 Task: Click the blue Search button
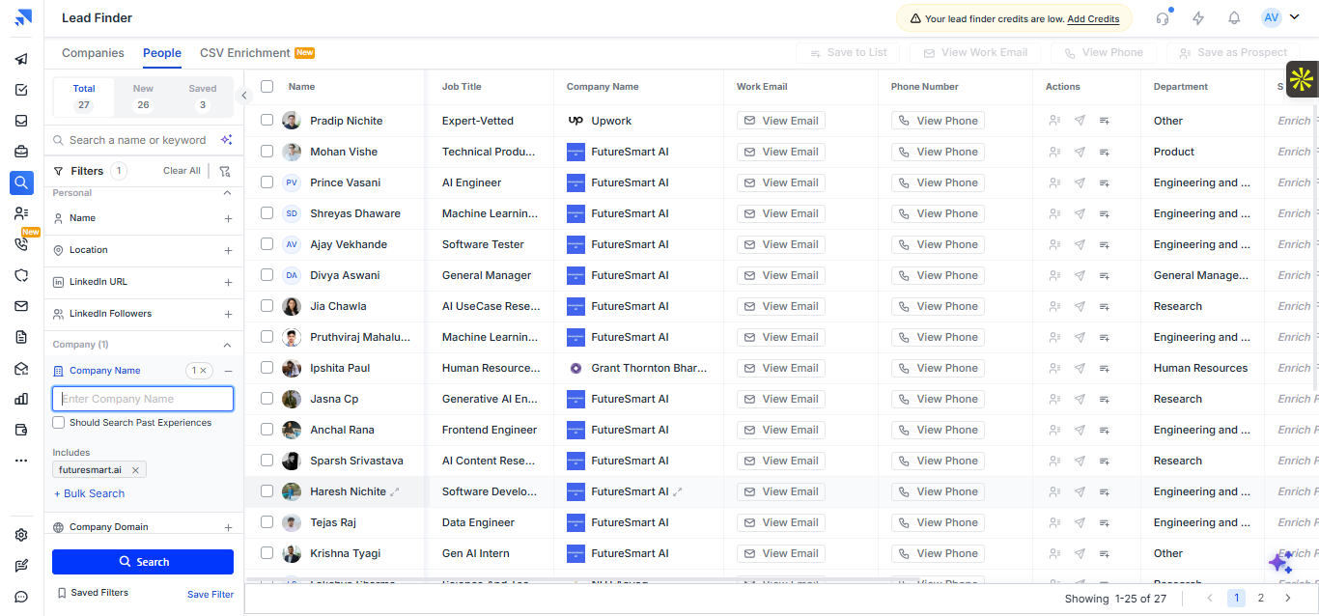pos(143,562)
